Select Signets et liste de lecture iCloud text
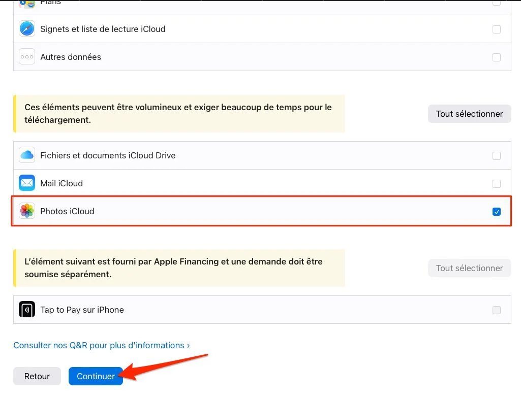The image size is (521, 399). click(103, 29)
